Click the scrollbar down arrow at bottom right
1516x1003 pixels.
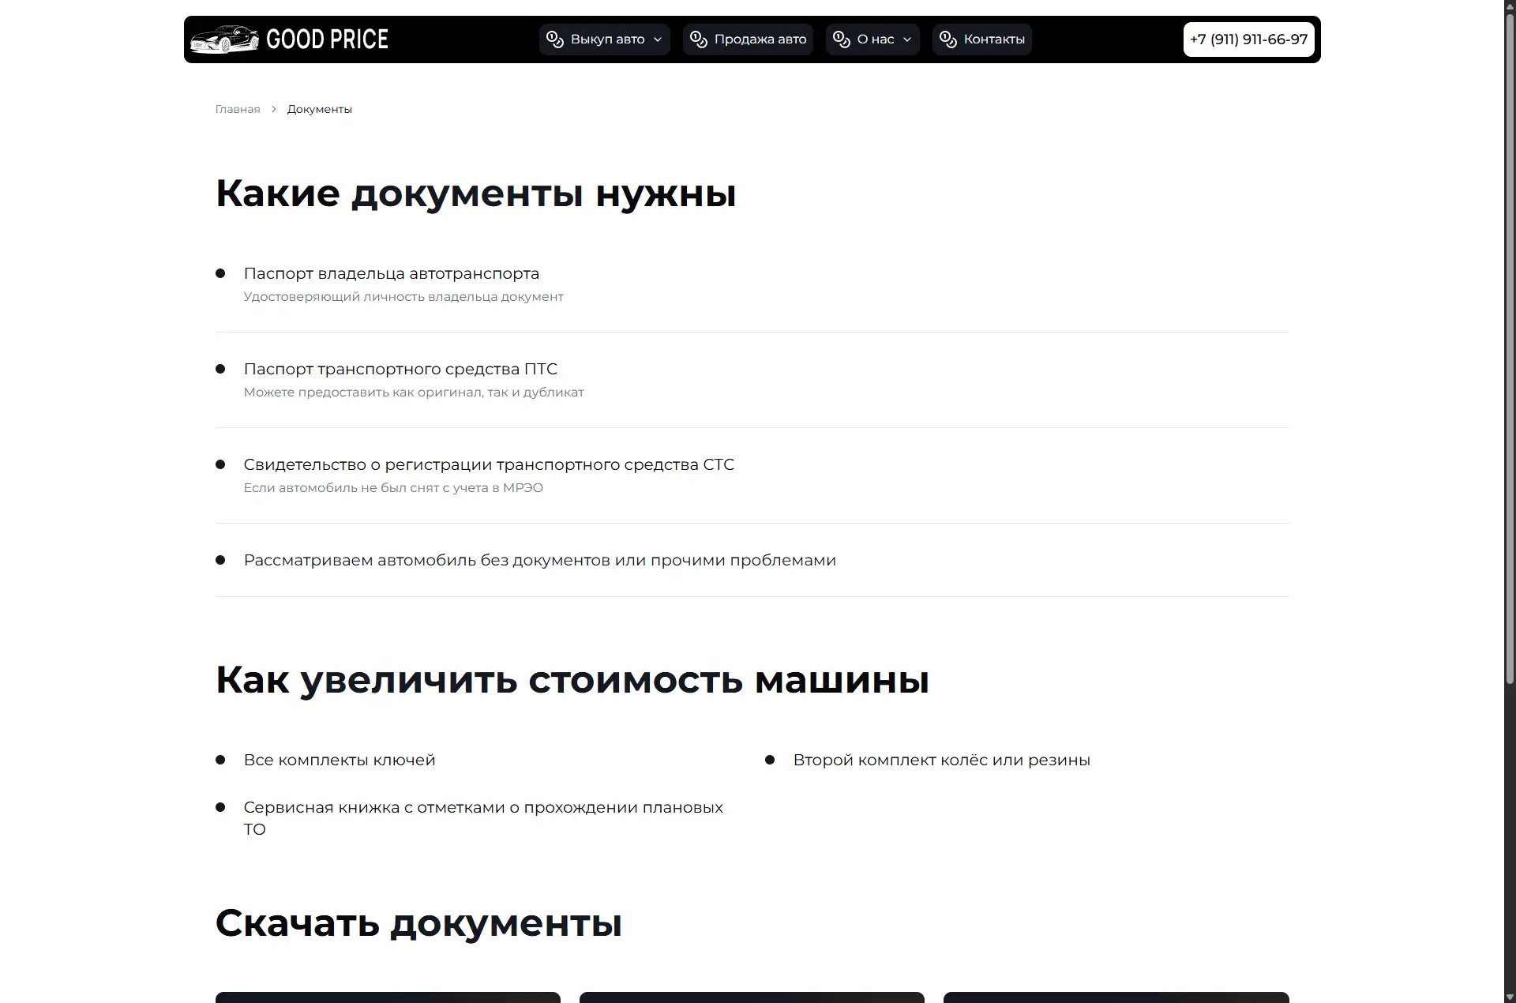[1509, 997]
